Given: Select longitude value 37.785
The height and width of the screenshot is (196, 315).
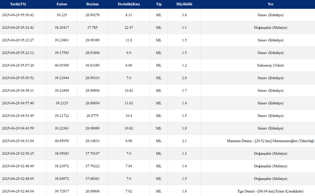Looking at the screenshot, I should [x=92, y=27].
